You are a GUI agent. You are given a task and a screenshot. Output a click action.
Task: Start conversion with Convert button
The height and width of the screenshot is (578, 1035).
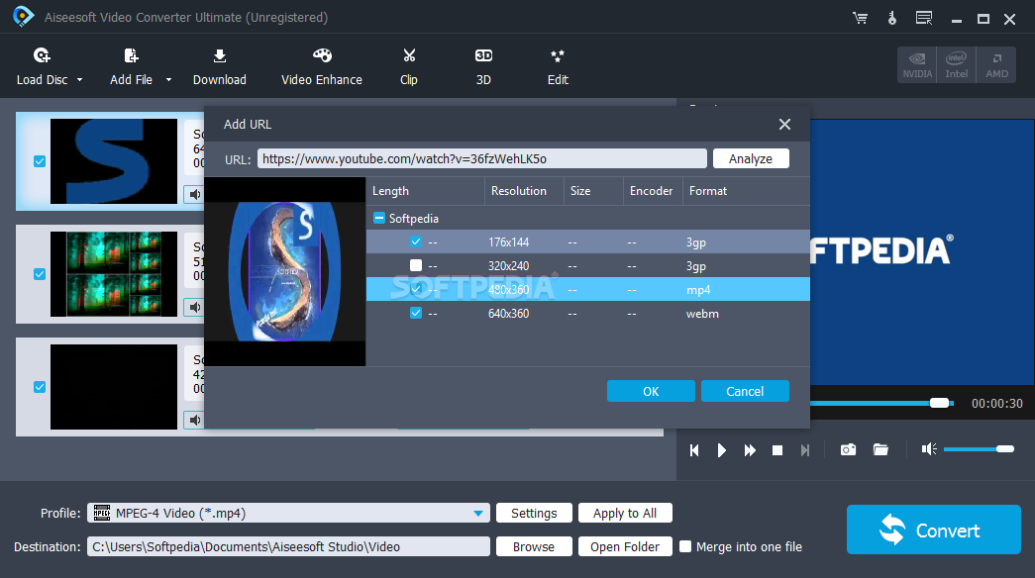pyautogui.click(x=933, y=530)
